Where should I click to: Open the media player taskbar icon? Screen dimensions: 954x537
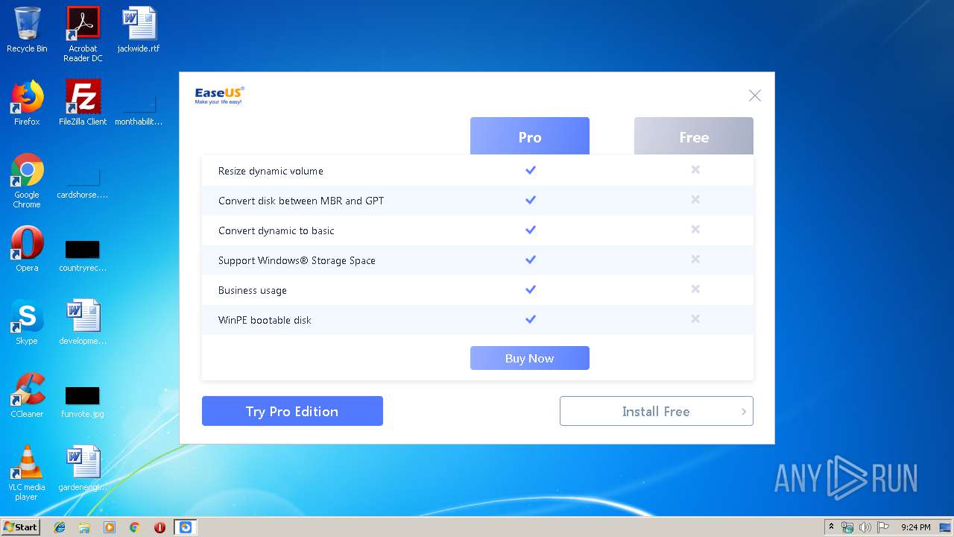pos(110,527)
